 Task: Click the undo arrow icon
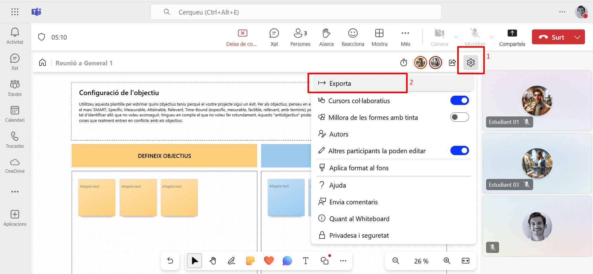(170, 261)
